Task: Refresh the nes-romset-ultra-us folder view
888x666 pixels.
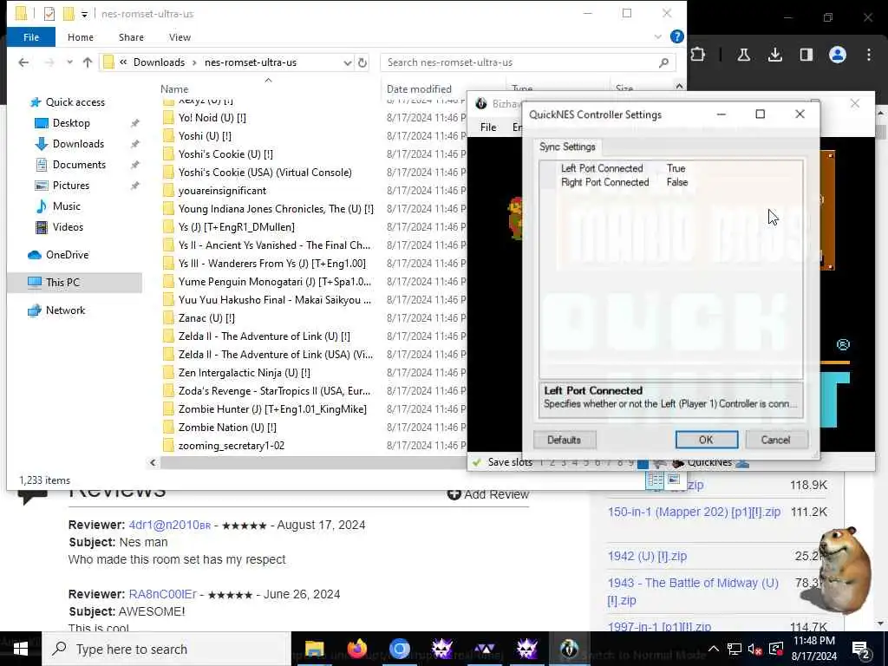Action: point(362,62)
